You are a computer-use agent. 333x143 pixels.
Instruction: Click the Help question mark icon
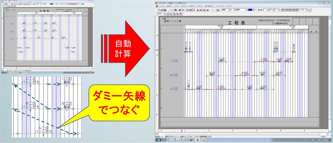point(183,10)
